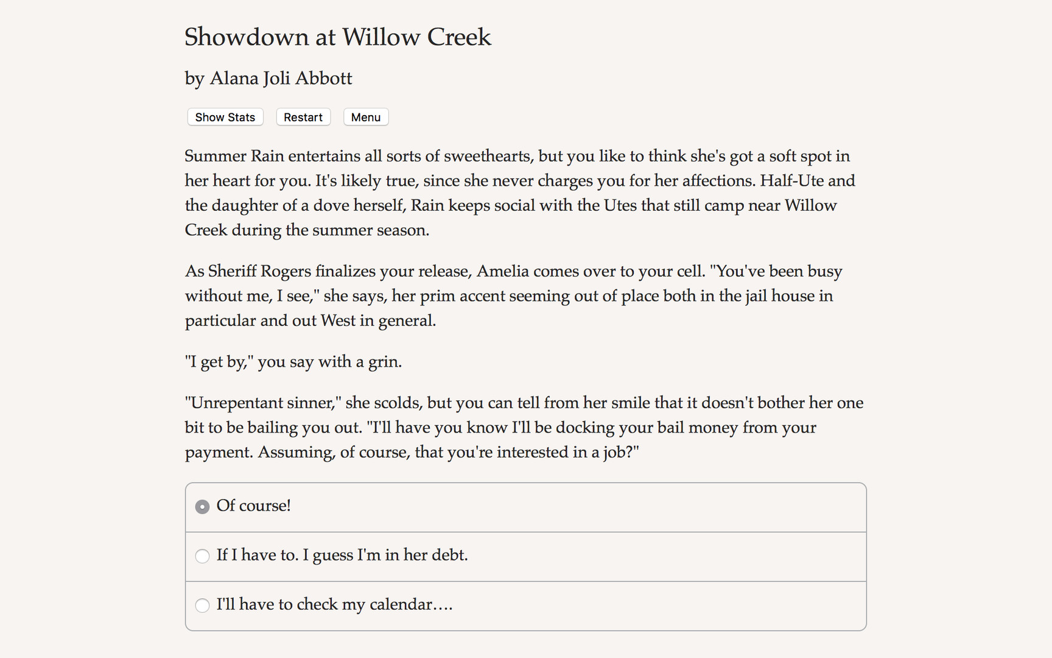The image size is (1052, 658).
Task: Restart the story from the beginning
Action: [303, 117]
